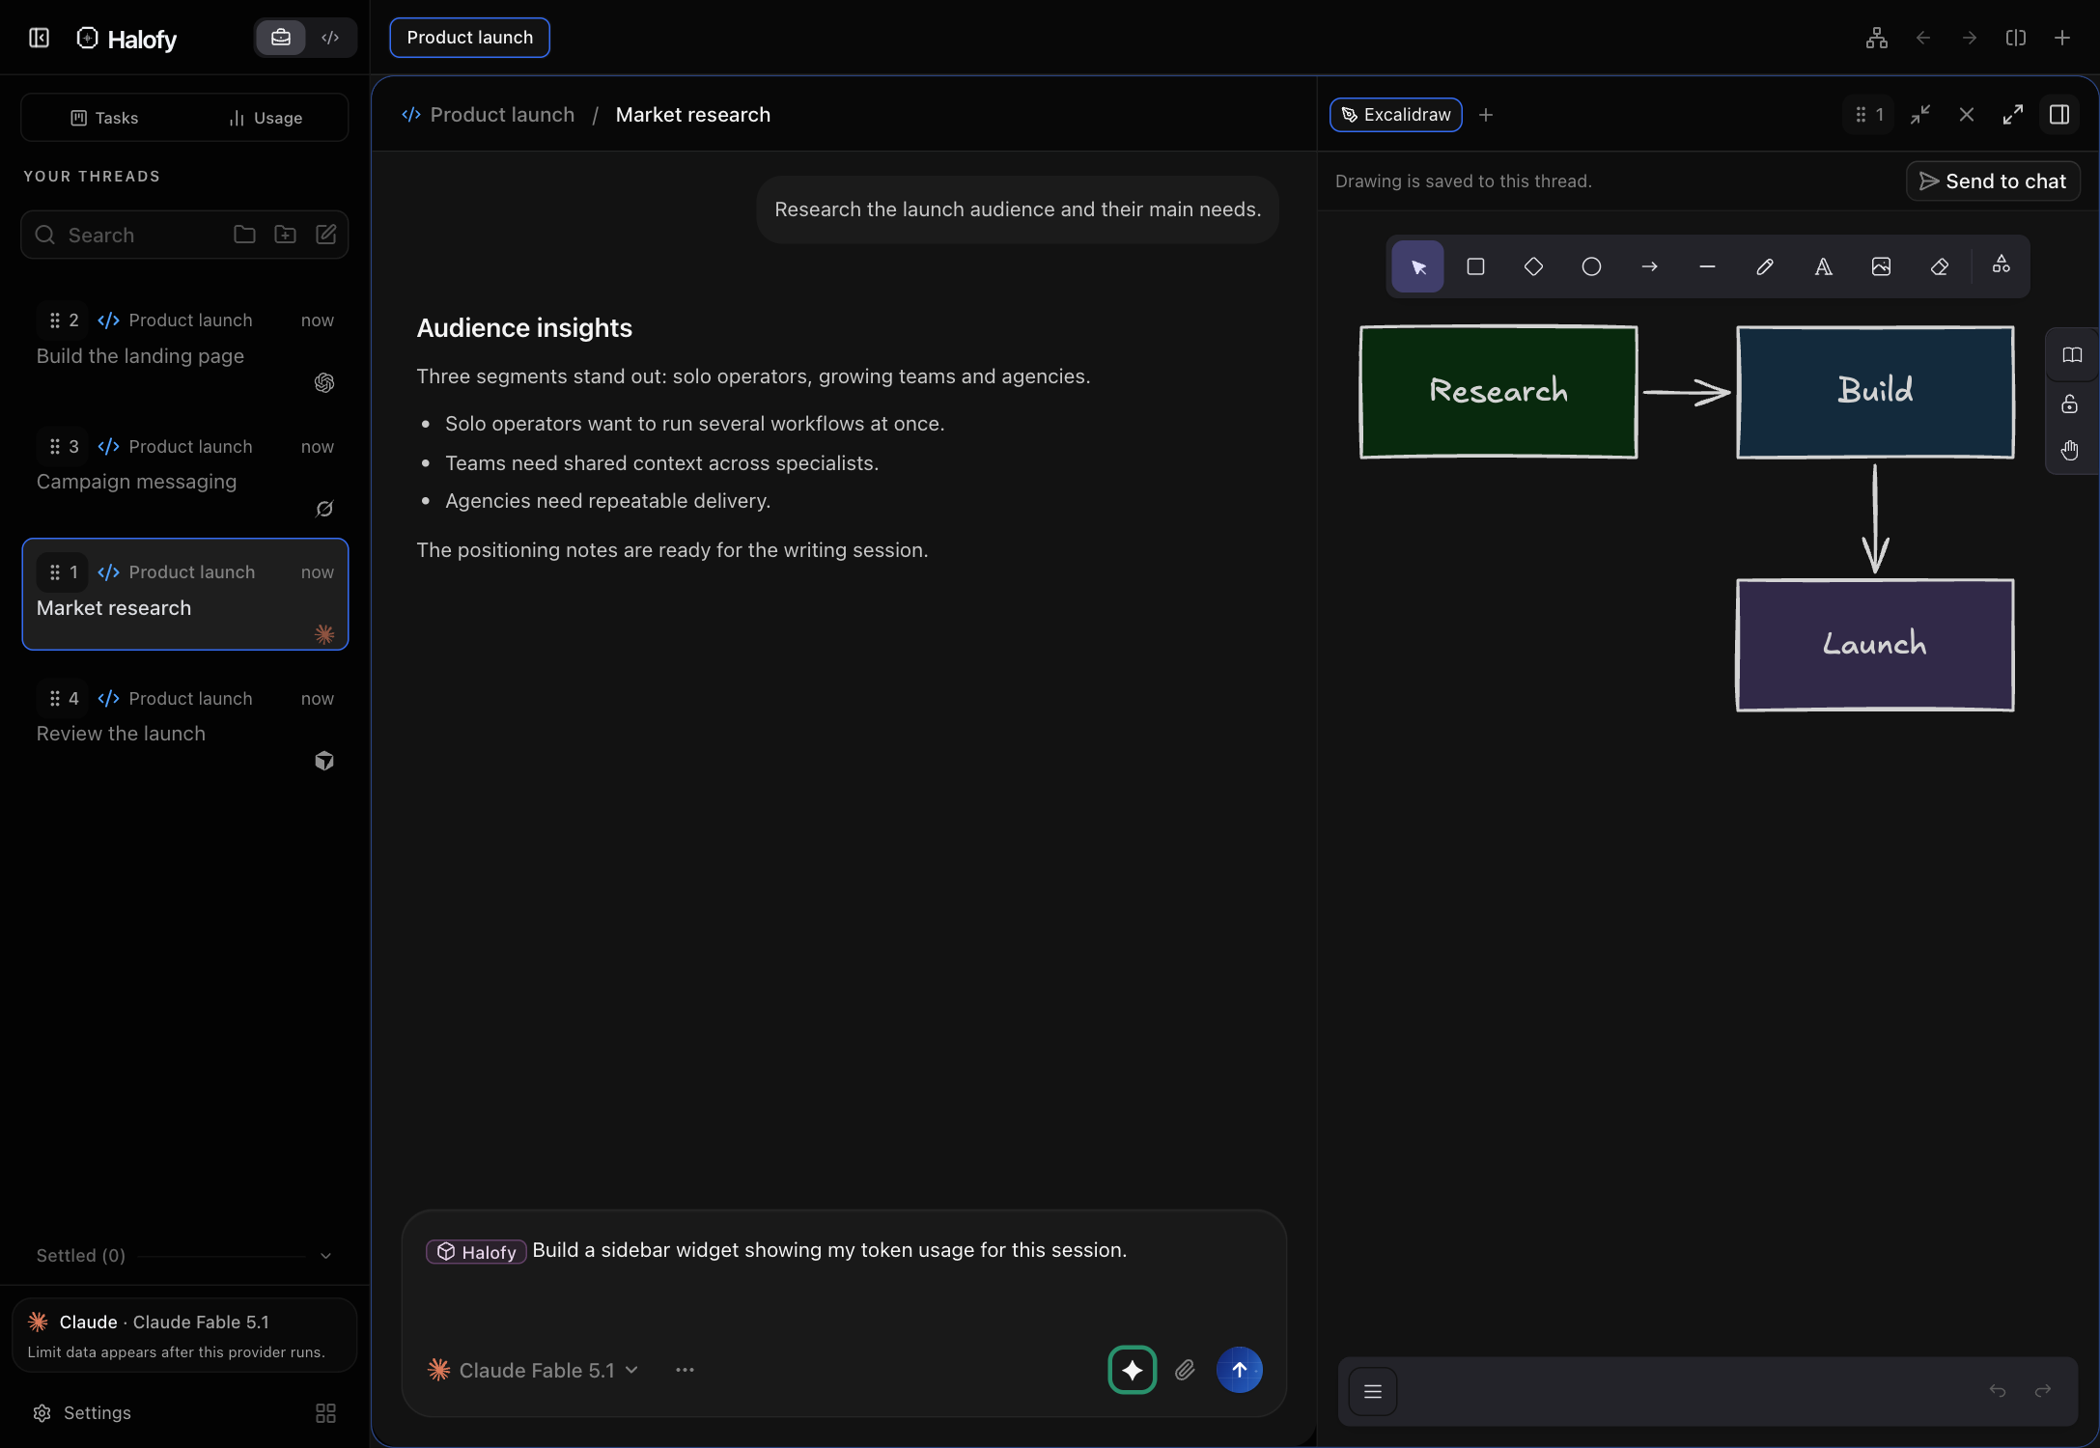Select the green Research box on canvas
Viewport: 2100px width, 1448px height.
point(1498,391)
